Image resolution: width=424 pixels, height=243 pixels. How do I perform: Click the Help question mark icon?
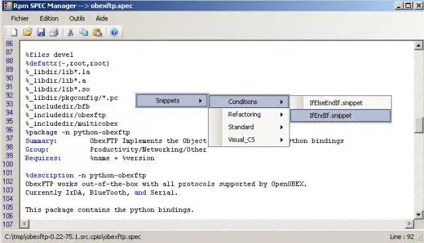coord(115,32)
